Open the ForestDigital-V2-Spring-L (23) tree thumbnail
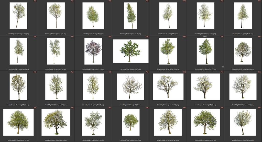The height and width of the screenshot is (142, 262). tap(56, 16)
